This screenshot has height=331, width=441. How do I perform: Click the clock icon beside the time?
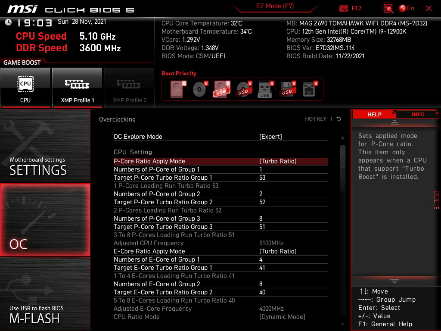[9, 22]
